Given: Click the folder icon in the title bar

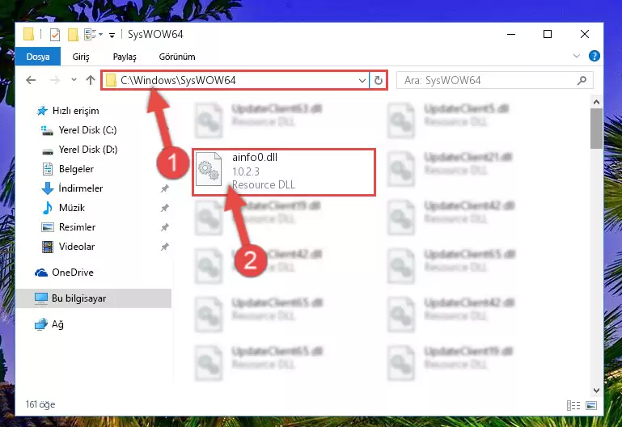Looking at the screenshot, I should [x=28, y=34].
